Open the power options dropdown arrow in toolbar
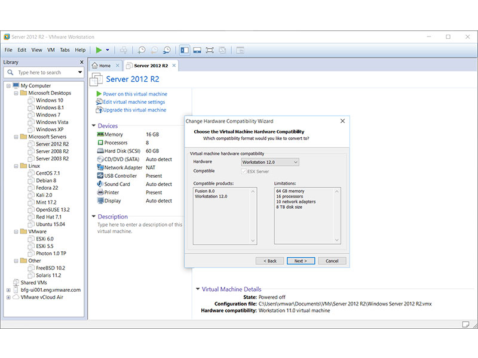The height and width of the screenshot is (358, 478). coord(108,50)
